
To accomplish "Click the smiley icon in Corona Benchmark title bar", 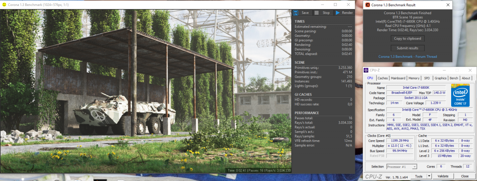I will [x=4, y=4].
